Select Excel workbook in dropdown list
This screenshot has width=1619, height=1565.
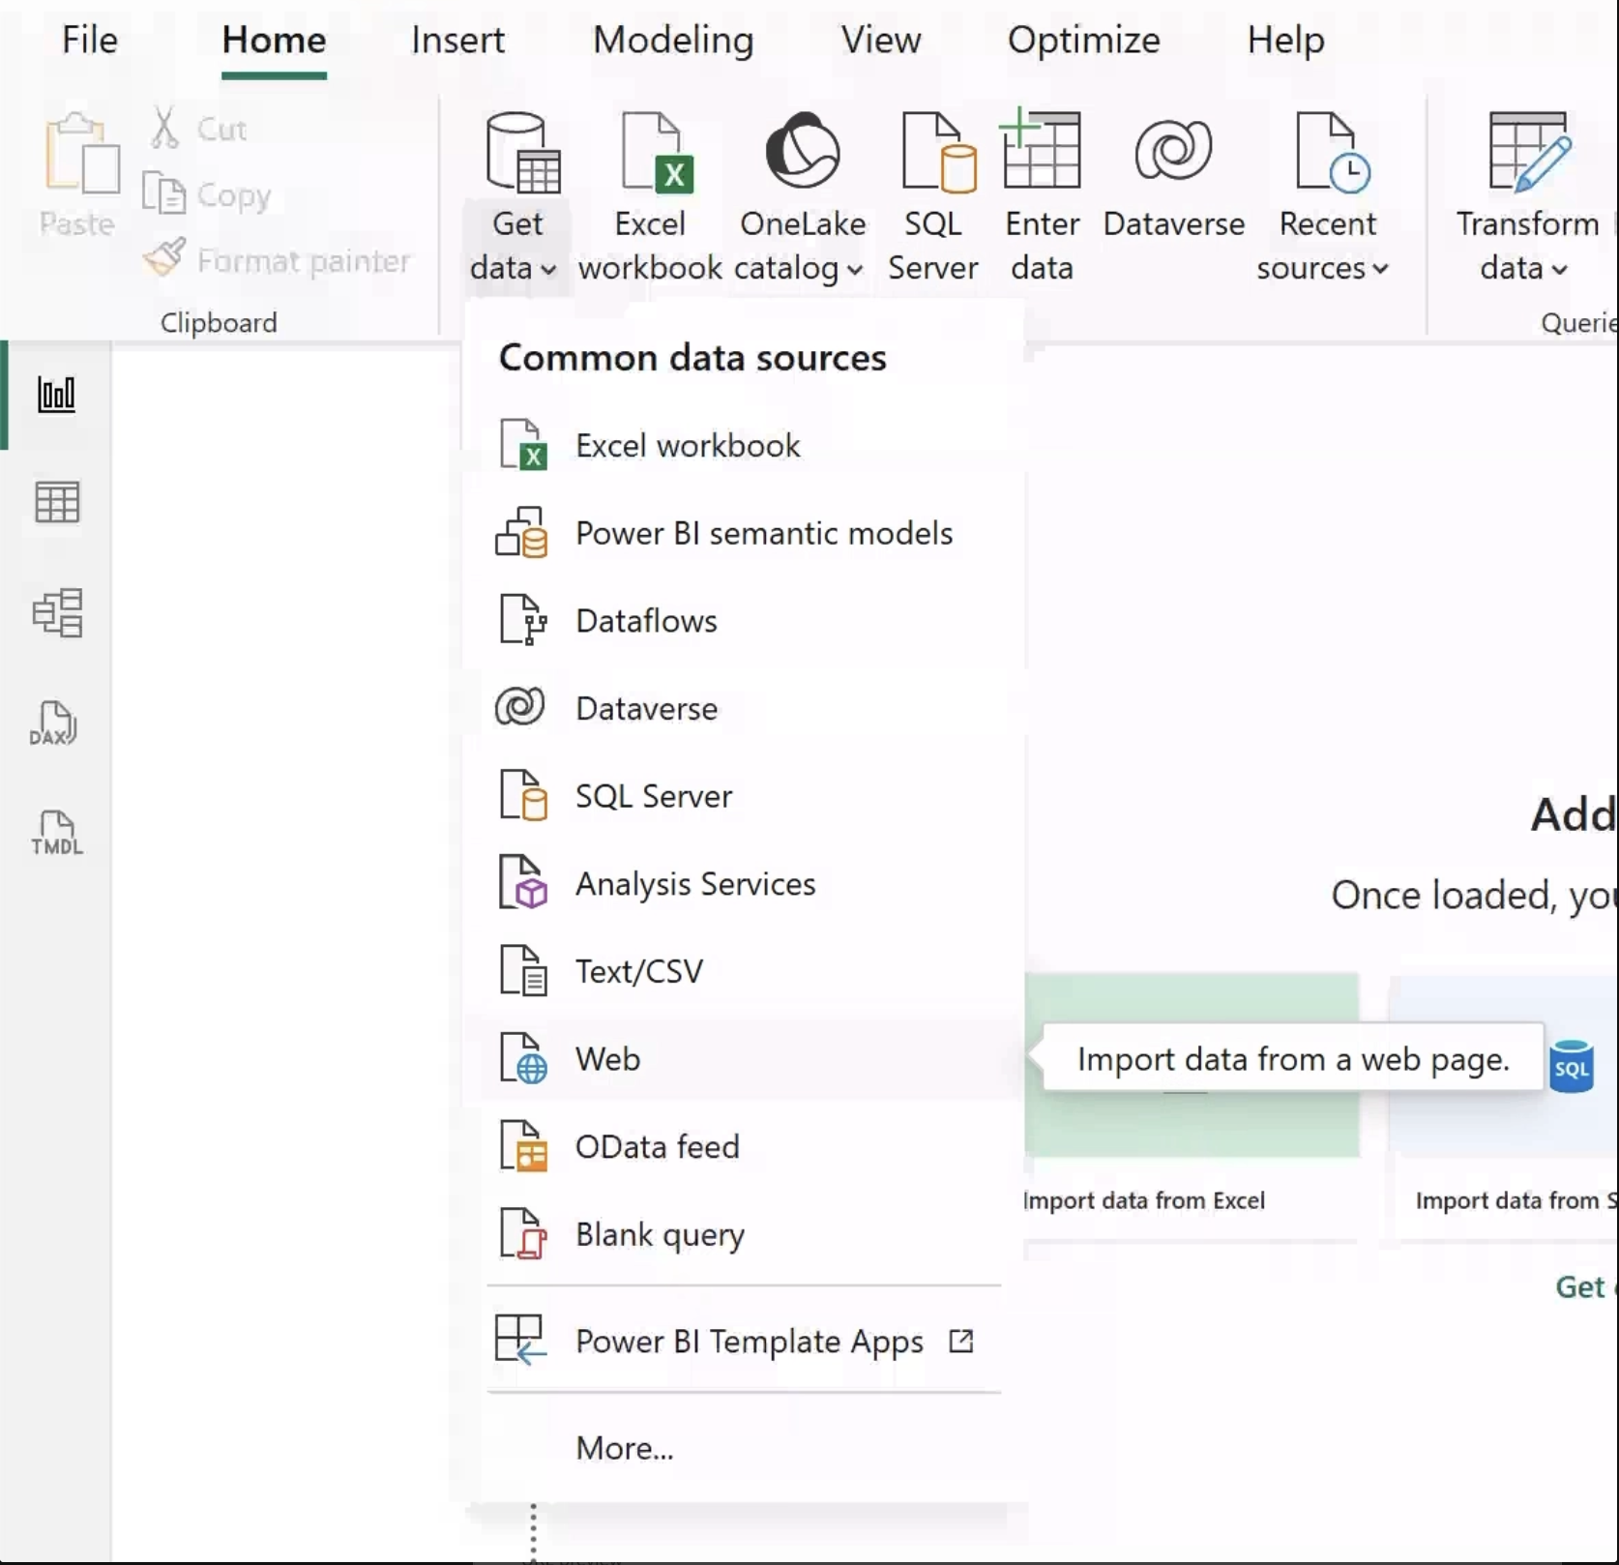click(x=744, y=445)
